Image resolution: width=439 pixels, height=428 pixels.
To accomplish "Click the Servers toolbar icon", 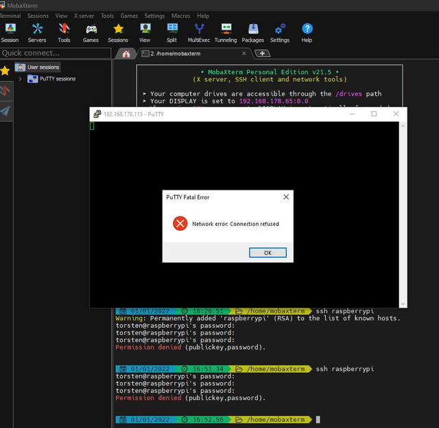I will 37,33.
